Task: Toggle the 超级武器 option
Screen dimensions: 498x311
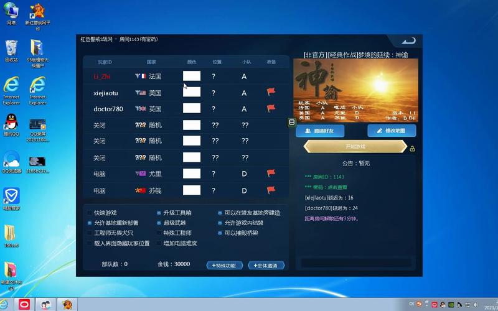Action: click(159, 223)
